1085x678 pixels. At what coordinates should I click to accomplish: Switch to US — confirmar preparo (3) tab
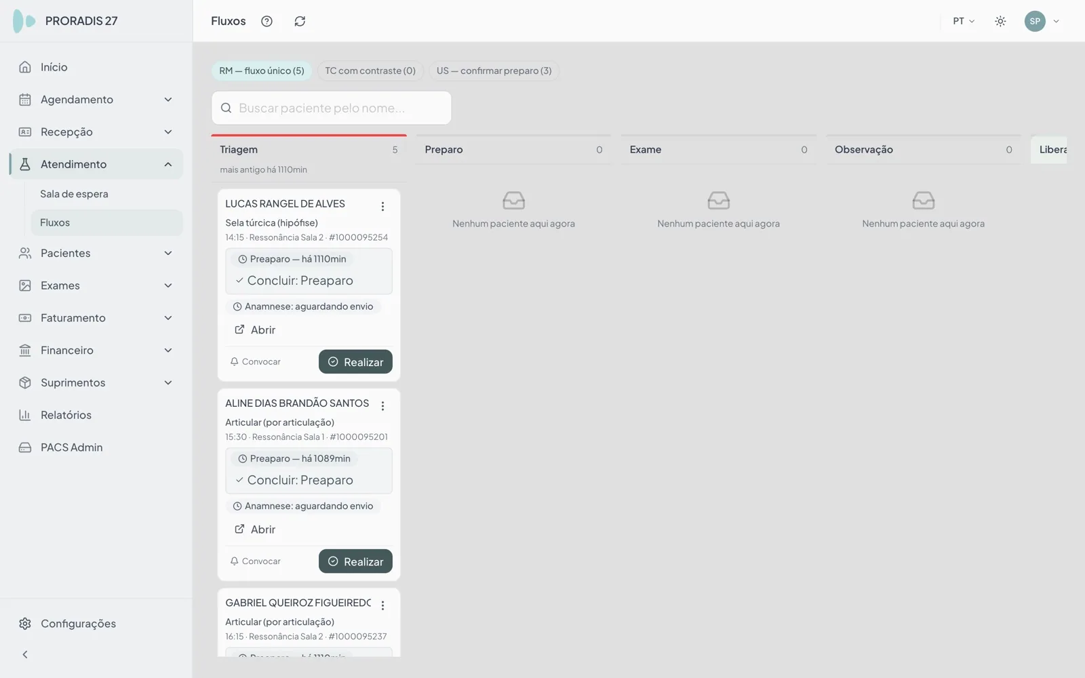click(x=494, y=71)
